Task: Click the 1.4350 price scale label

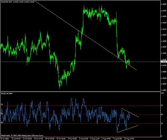Action: (164, 23)
